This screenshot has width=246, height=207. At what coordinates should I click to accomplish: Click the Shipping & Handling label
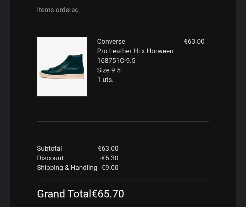point(67,168)
